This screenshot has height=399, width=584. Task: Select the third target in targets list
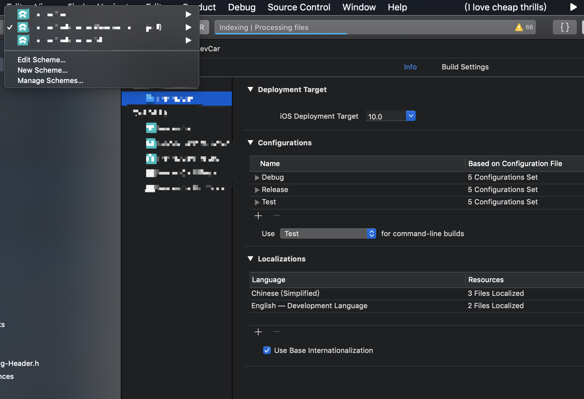tap(182, 159)
